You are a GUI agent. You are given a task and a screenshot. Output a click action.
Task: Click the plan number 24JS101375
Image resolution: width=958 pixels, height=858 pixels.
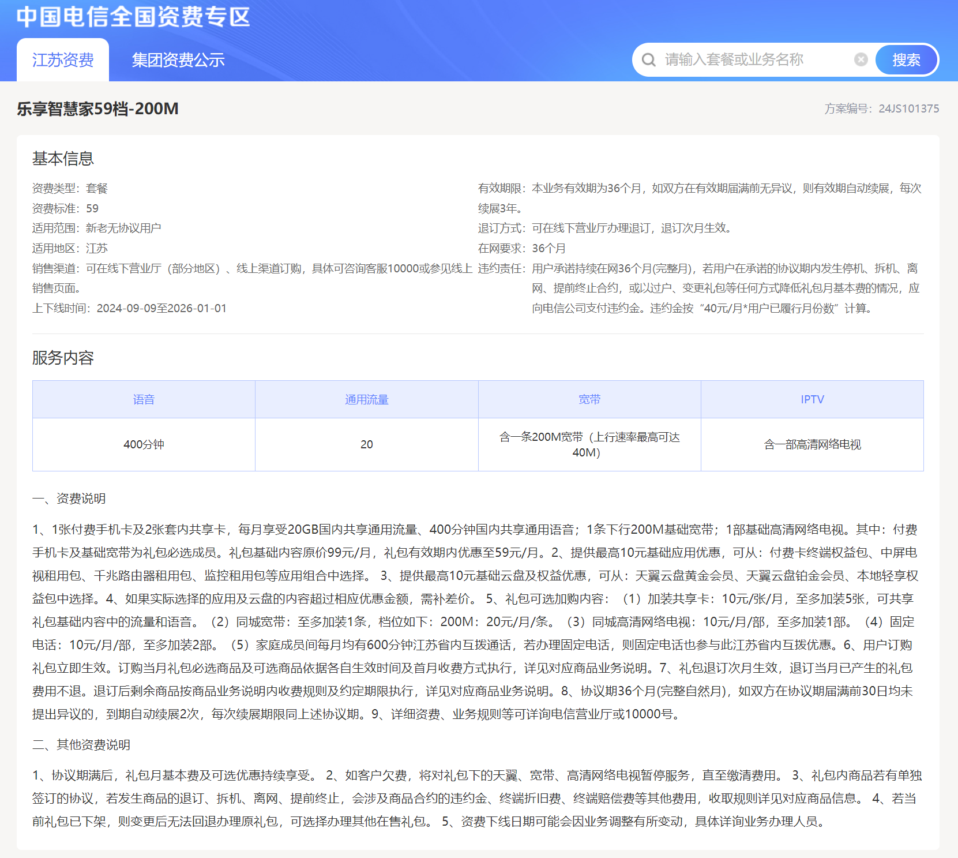coord(909,108)
